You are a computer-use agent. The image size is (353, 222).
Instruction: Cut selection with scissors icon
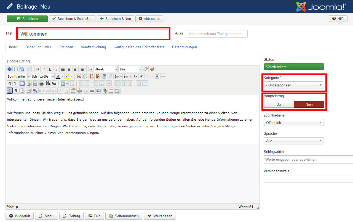(x=79, y=76)
